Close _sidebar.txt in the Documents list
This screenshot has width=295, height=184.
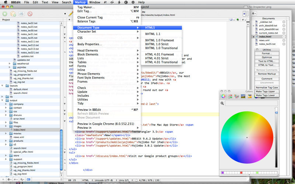coord(284,22)
